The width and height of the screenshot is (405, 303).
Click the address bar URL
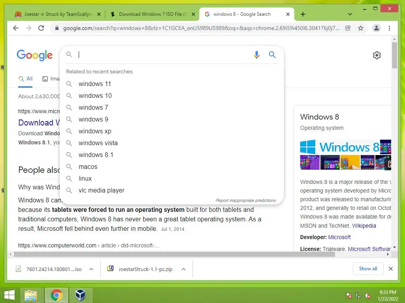click(x=201, y=28)
